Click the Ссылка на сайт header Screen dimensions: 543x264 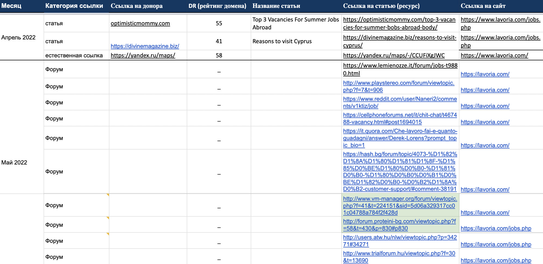[x=501, y=6]
